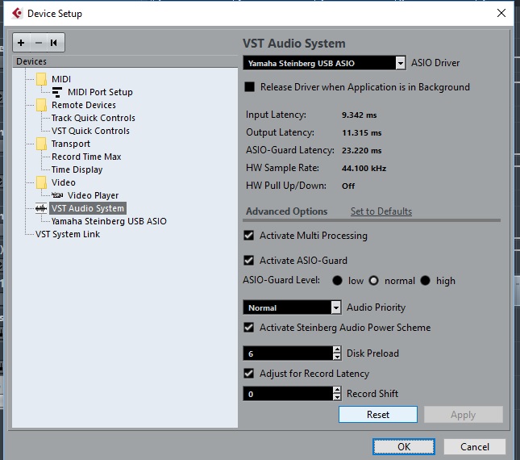Select Transport tree item
Viewport: 520px width, 460px height.
click(x=71, y=144)
